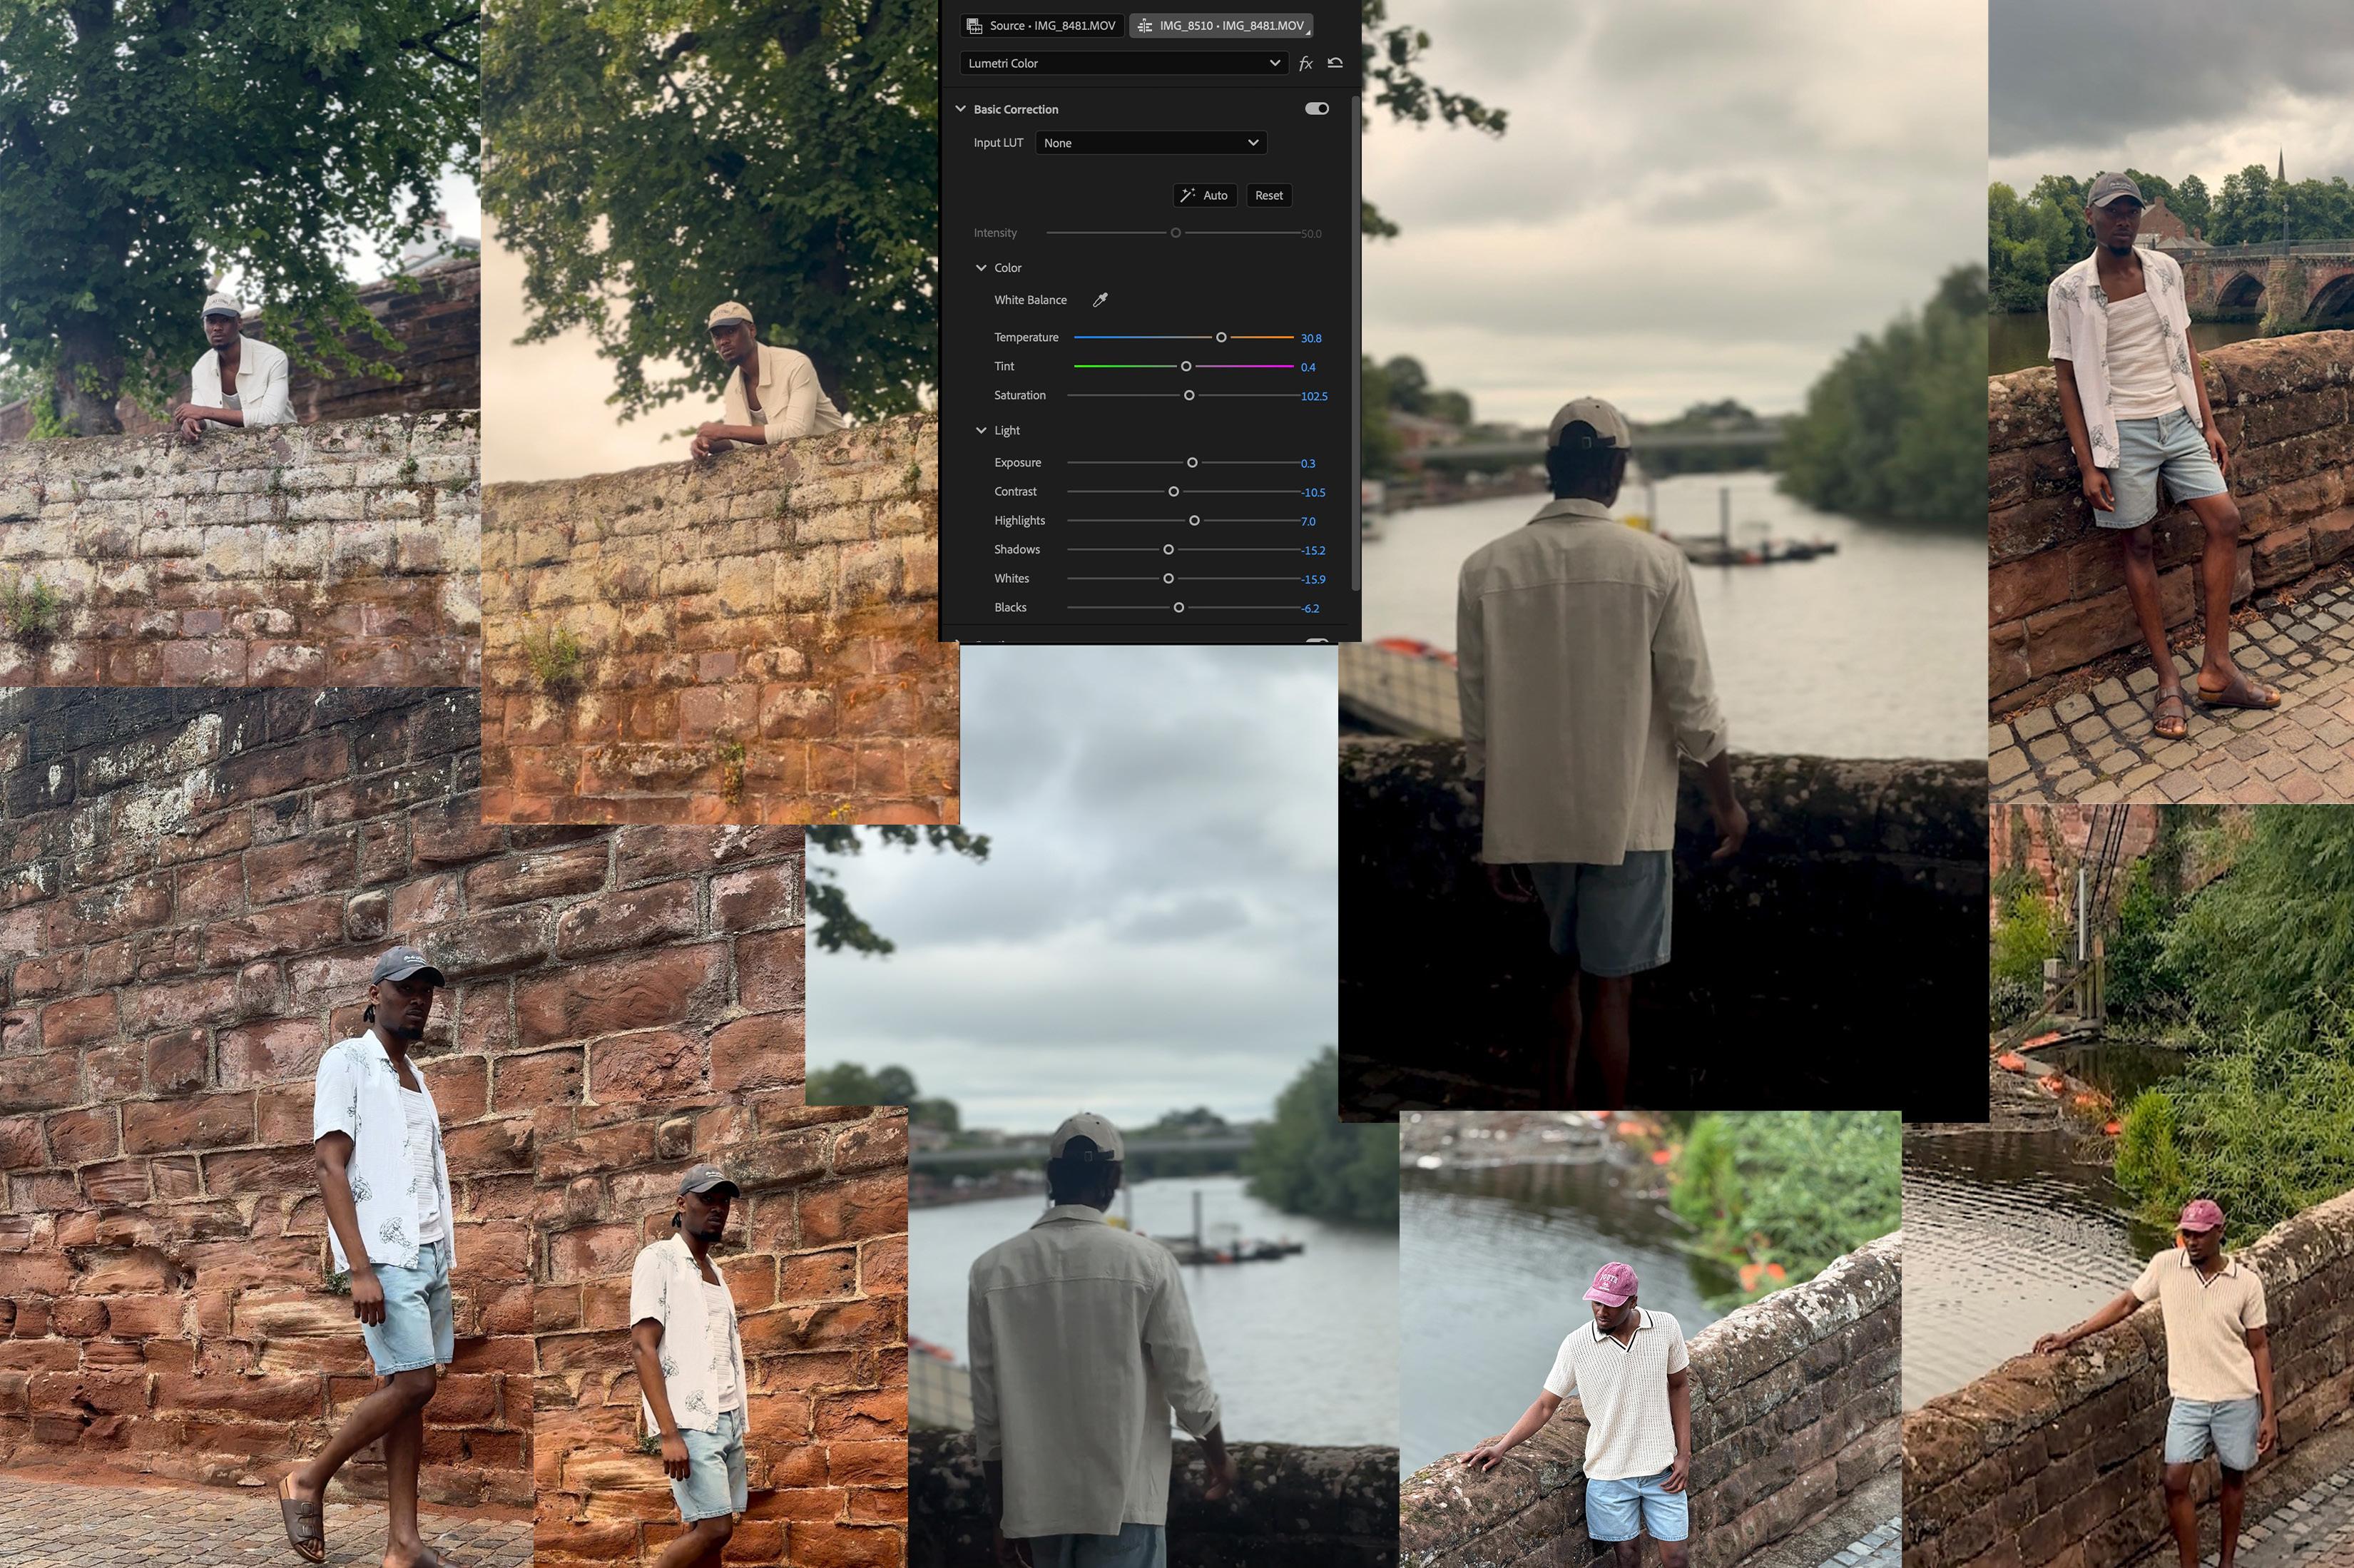Click the fx bypass effect icon
Viewport: 2354px width, 1568px height.
coord(1305,63)
